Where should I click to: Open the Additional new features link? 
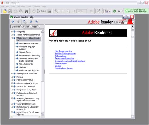pyautogui.click(x=64, y=68)
